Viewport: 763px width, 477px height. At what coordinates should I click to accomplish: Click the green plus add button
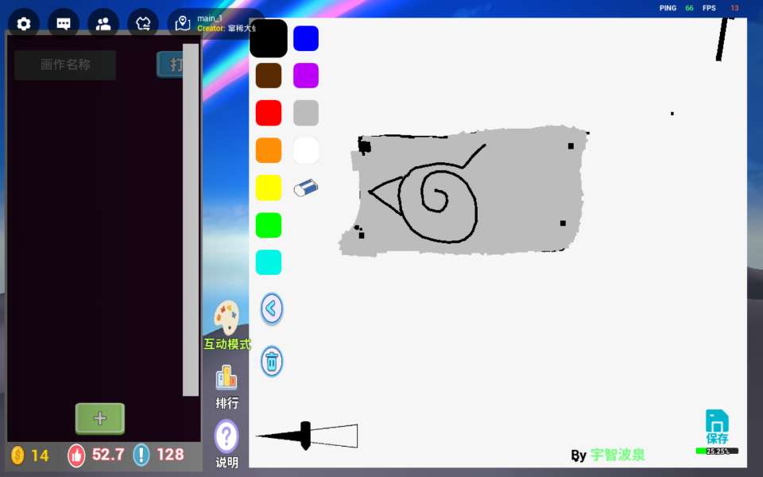pyautogui.click(x=100, y=418)
